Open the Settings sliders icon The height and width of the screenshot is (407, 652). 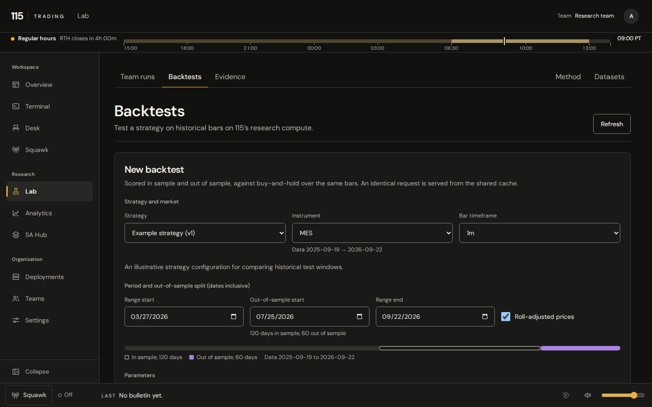[x=16, y=320]
